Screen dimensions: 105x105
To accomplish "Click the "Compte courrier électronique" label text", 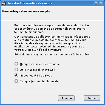I will point(40,64).
